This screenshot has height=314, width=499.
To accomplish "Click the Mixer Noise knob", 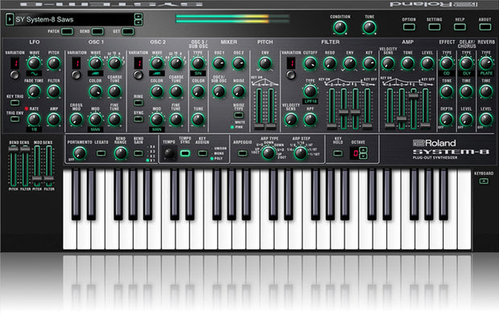I will point(238,92).
